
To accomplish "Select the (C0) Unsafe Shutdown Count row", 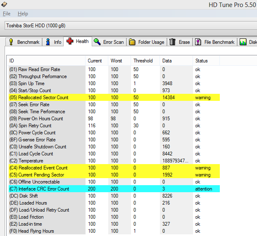I will click(114, 147).
